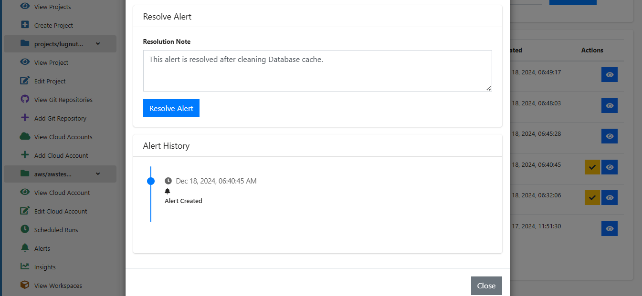Click the 'Dec 18, 2024, 06:40:45 AM' timestamp
The image size is (642, 296).
coord(216,181)
